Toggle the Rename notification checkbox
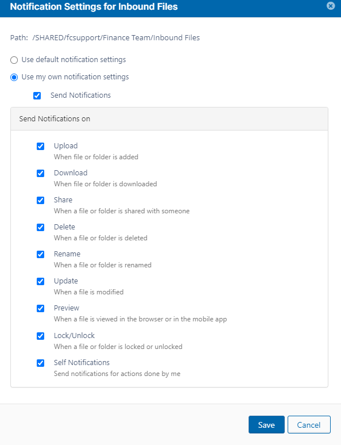This screenshot has width=341, height=445. point(41,254)
